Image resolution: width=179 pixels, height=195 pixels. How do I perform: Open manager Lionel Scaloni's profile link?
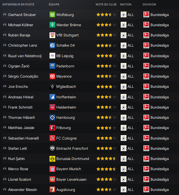(20, 179)
